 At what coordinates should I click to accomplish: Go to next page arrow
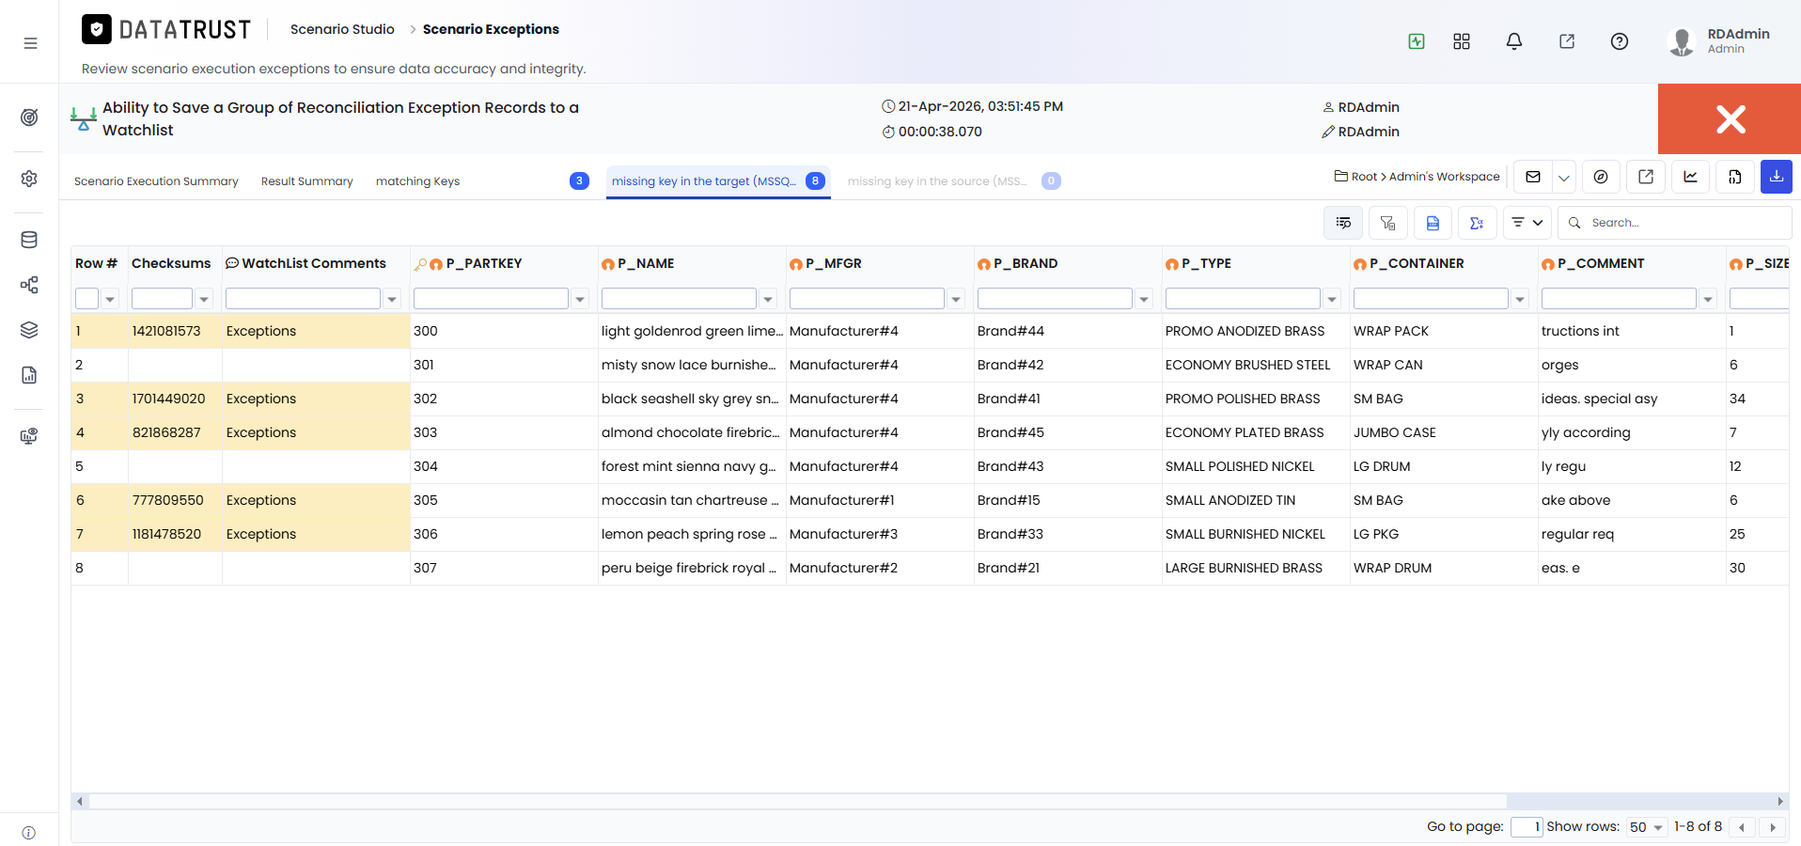[1773, 827]
